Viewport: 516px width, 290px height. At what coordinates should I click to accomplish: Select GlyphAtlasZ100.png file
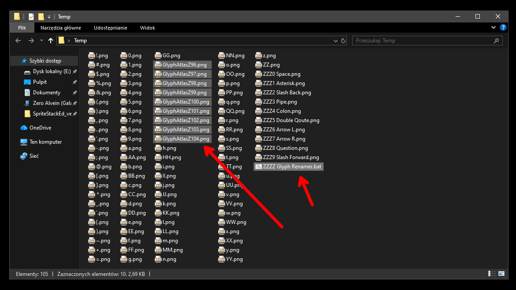[x=182, y=102]
